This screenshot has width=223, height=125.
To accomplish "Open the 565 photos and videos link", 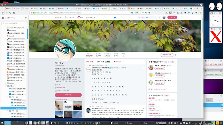I will click(62, 99).
